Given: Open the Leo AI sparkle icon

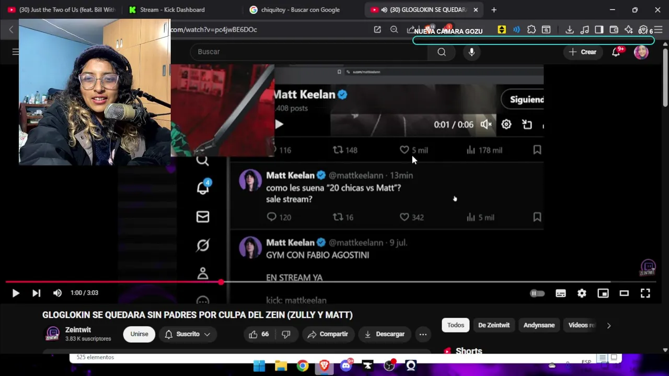Looking at the screenshot, I should 629,30.
